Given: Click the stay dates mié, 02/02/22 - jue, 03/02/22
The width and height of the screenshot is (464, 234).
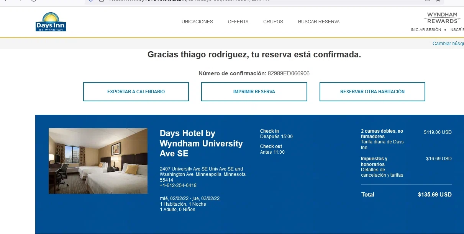Looking at the screenshot, I should click(x=190, y=198).
